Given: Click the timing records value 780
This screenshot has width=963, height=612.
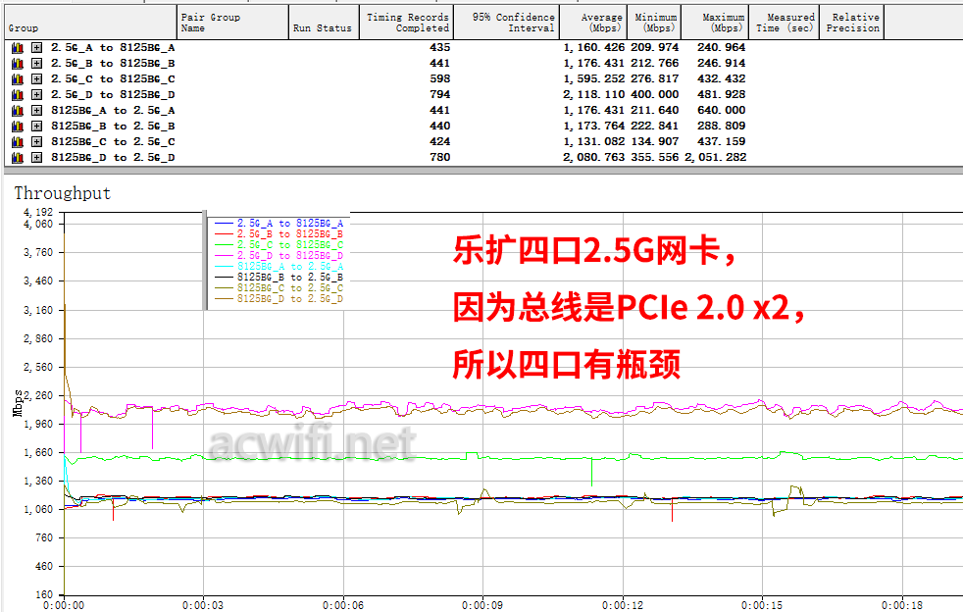Looking at the screenshot, I should pyautogui.click(x=439, y=157).
